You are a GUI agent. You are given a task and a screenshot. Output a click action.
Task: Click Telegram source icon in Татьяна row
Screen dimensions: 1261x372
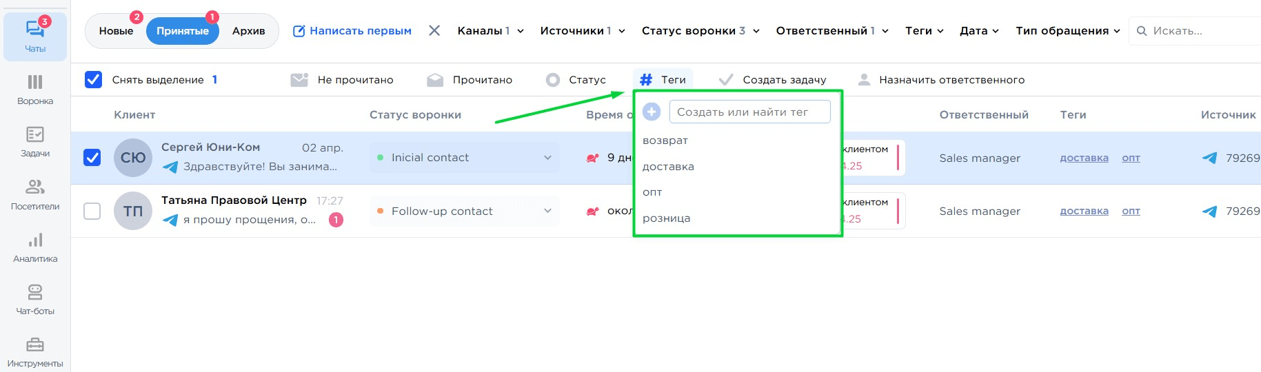(1209, 211)
